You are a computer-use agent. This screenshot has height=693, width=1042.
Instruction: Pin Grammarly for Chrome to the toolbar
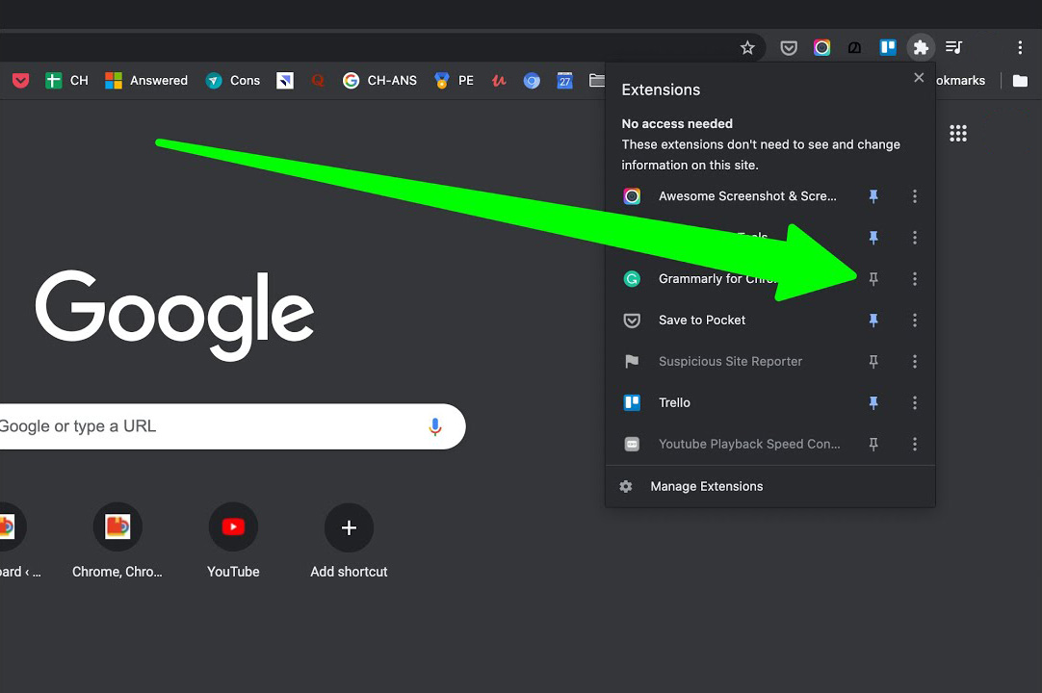(873, 278)
